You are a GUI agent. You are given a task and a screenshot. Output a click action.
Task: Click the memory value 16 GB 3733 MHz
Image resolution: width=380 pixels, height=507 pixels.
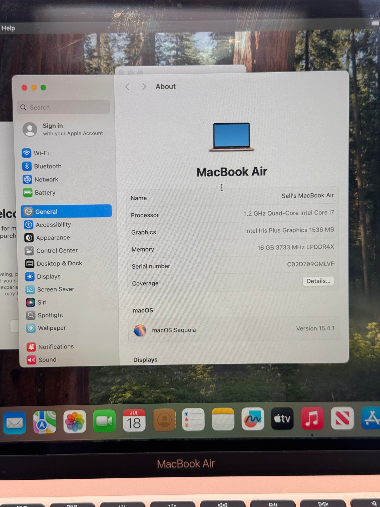(295, 247)
